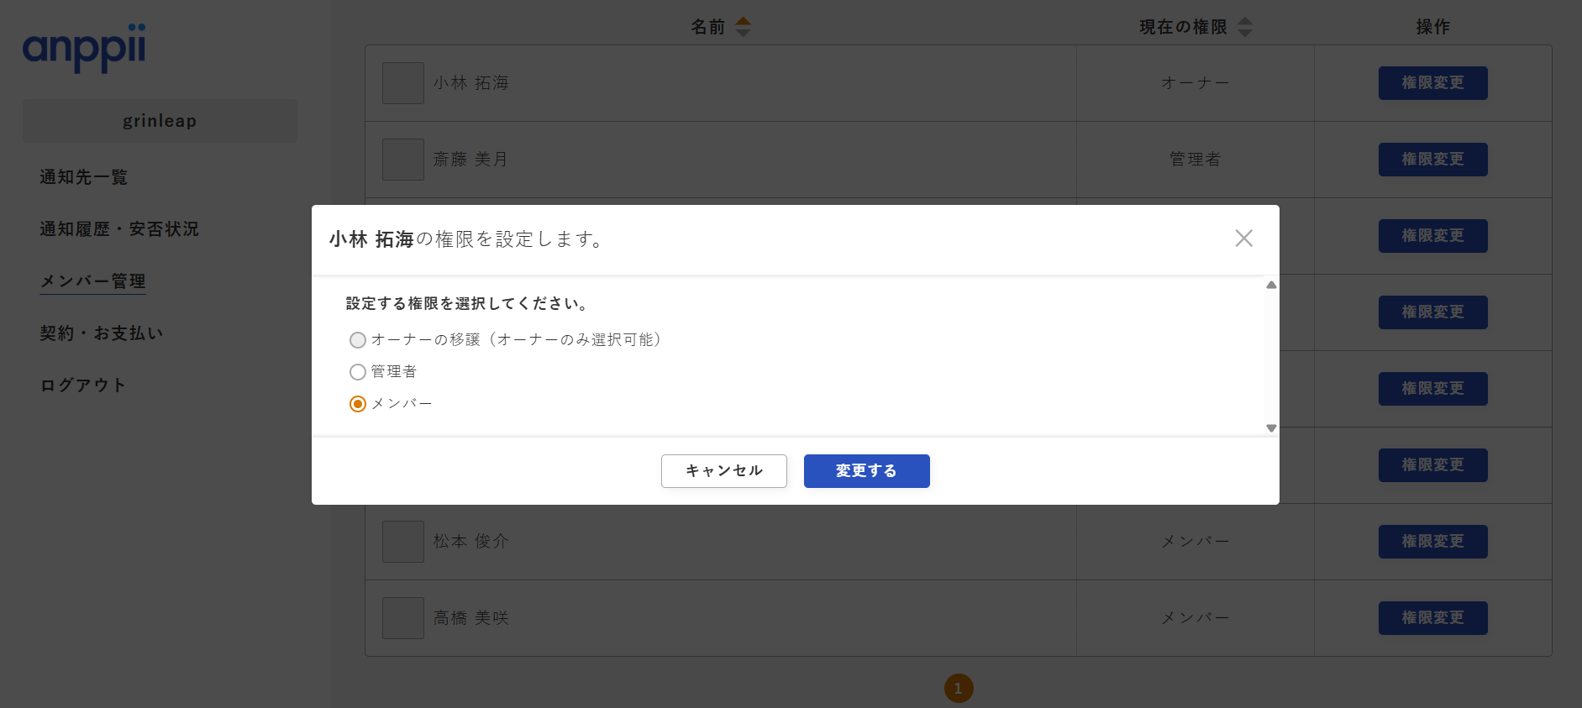1582x708 pixels.
Task: Click the anppii logo
Action: 84,48
